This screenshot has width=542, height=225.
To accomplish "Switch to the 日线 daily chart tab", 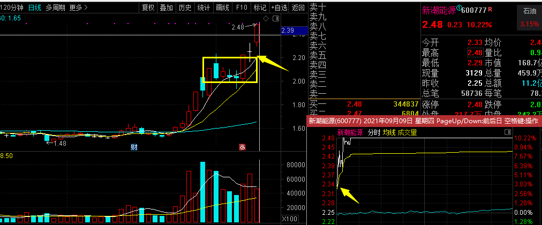I will click(34, 7).
